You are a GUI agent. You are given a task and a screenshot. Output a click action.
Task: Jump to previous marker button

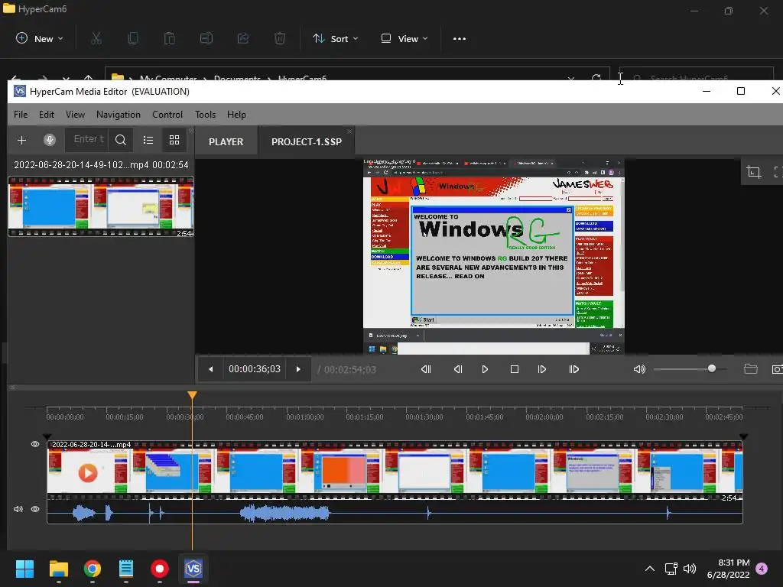pyautogui.click(x=426, y=369)
